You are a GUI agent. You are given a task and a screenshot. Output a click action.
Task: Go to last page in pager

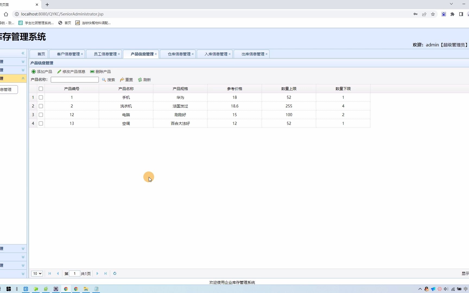[106, 273]
